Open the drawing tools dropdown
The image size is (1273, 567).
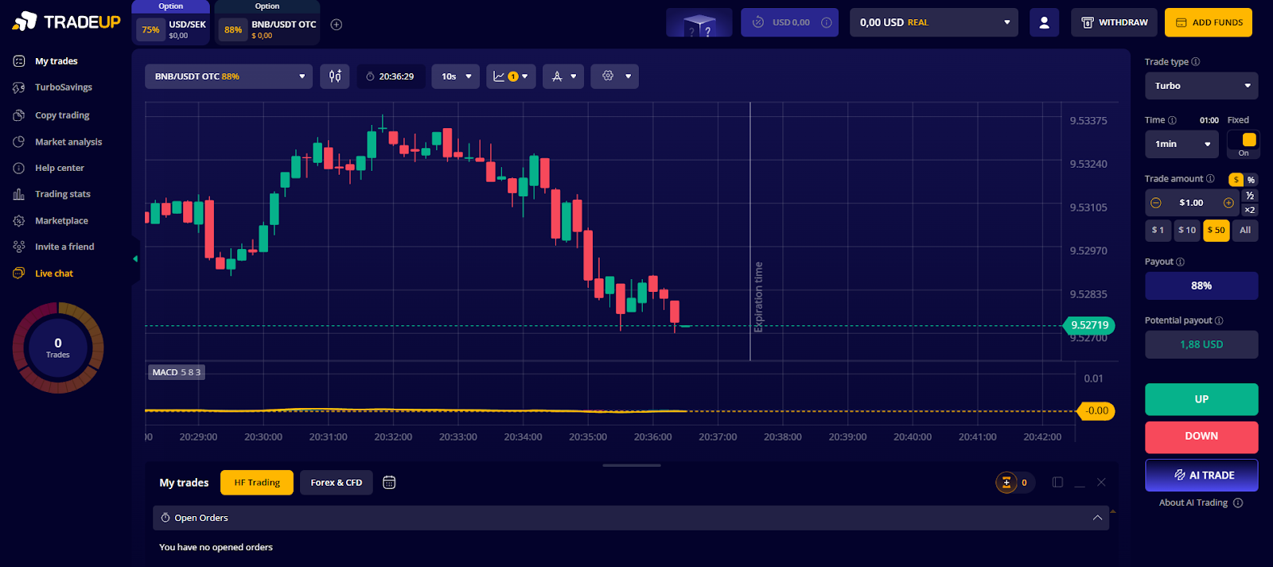563,76
